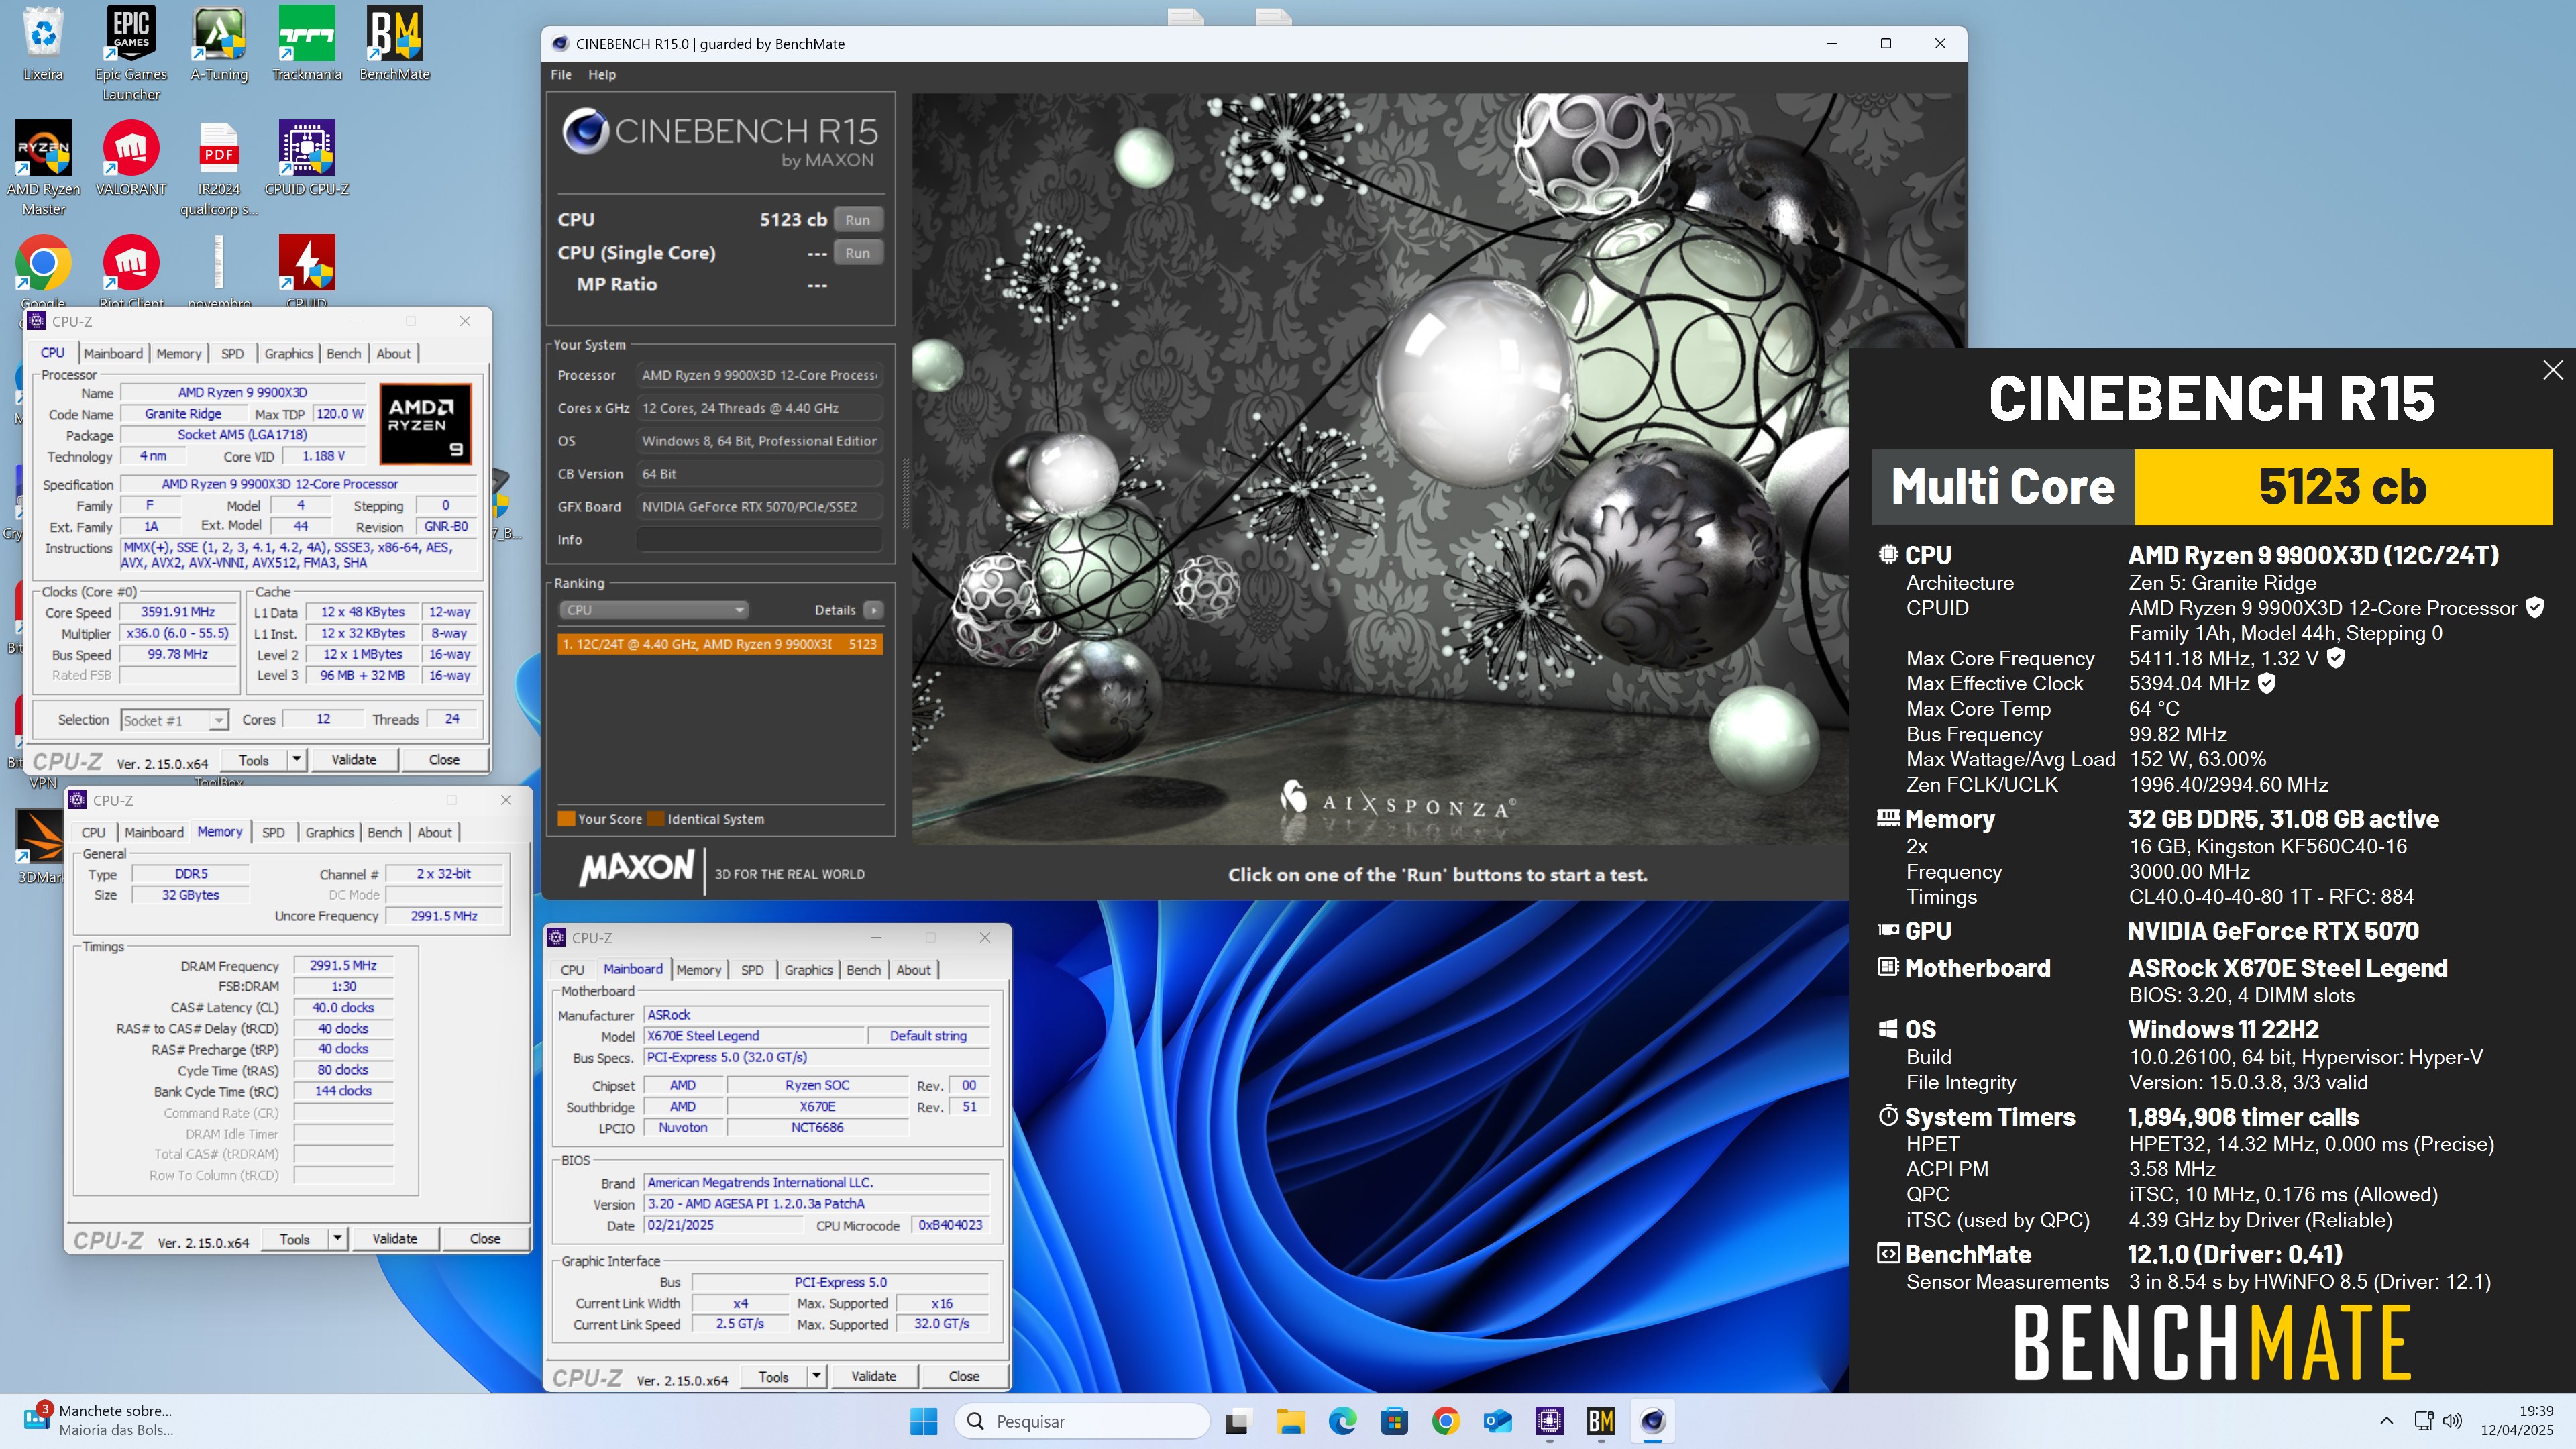Click the Info field in Cinebench
Image resolution: width=2576 pixels, height=1449 pixels.
click(759, 540)
